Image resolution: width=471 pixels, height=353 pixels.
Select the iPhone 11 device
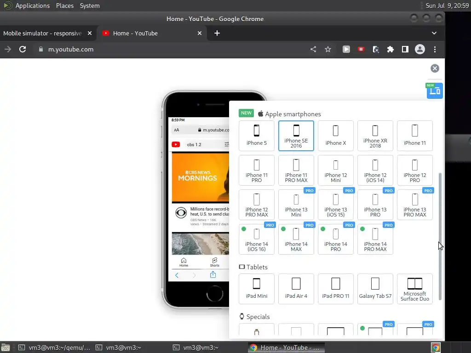click(x=415, y=136)
